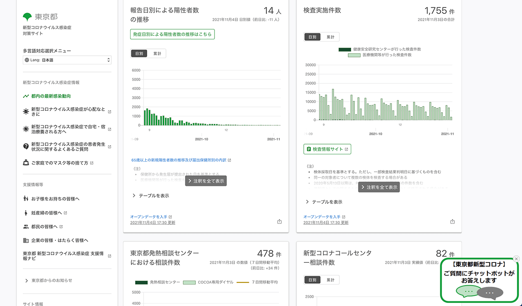Click the pregnant woman icon beside 妊産婦の皆様へ
Image resolution: width=522 pixels, height=306 pixels.
tap(26, 213)
